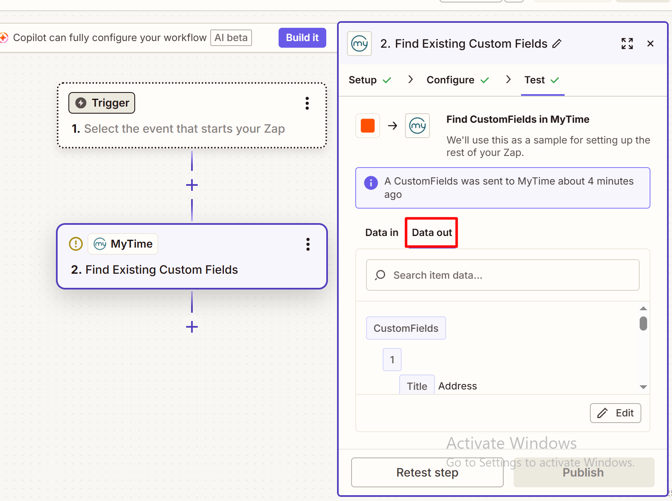Click the data list scrollbar thumb
Image resolution: width=672 pixels, height=501 pixels.
point(643,323)
